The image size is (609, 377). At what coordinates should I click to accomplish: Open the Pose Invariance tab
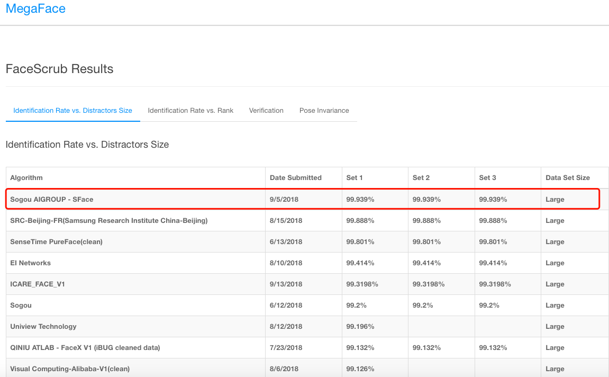(x=324, y=111)
